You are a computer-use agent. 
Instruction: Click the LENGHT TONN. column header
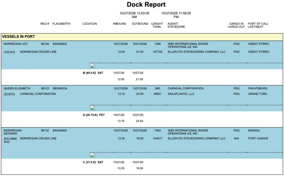(157, 25)
